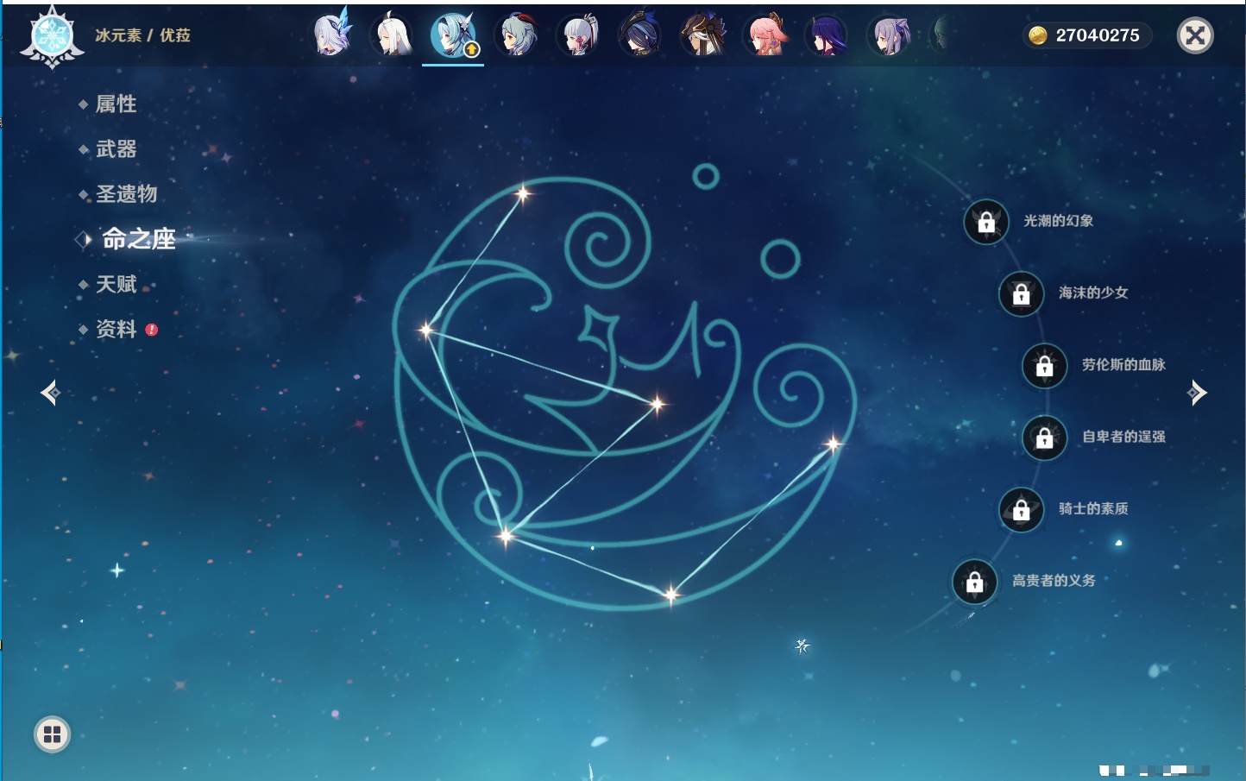
Task: Switch to the 天赋 talents tab
Action: [x=116, y=284]
